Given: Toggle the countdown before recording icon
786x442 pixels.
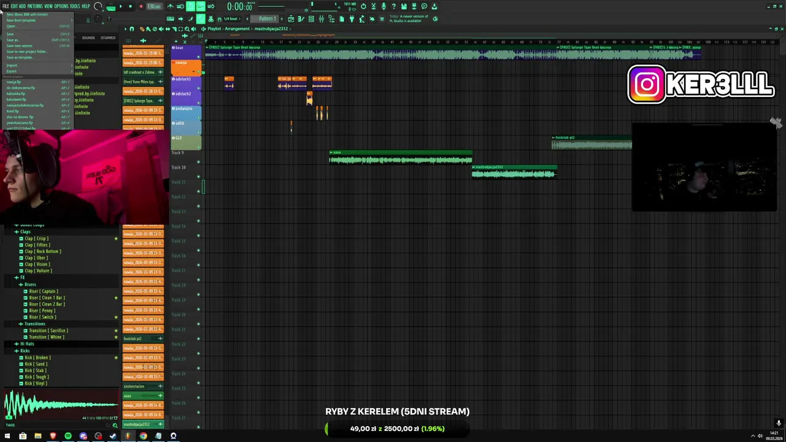Looking at the screenshot, I should [190, 6].
